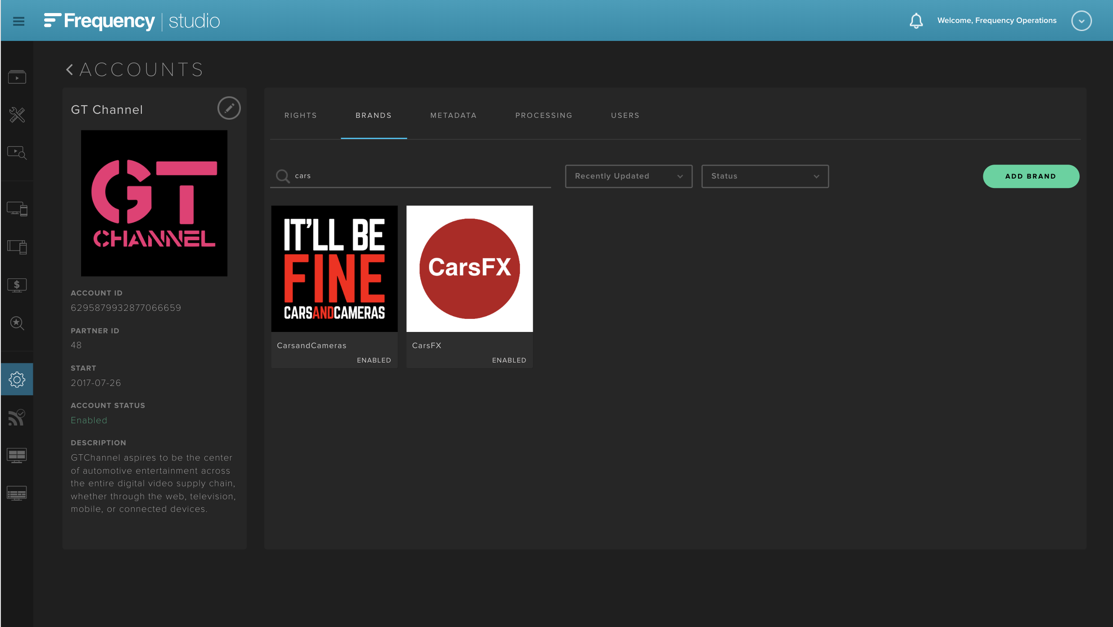Open the CarsandCameras brand thumbnail

point(335,269)
